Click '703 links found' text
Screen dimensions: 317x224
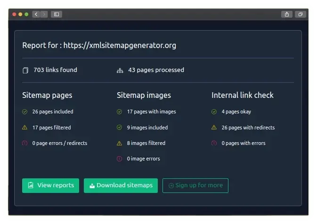point(55,70)
